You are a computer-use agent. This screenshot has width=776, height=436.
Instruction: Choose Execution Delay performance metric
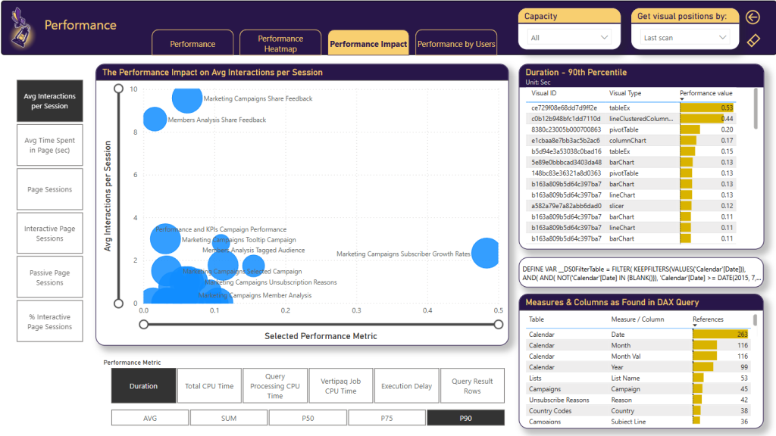(406, 385)
